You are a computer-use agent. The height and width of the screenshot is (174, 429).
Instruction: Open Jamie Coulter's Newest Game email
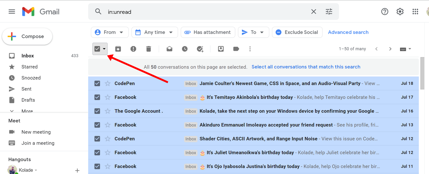click(x=253, y=83)
